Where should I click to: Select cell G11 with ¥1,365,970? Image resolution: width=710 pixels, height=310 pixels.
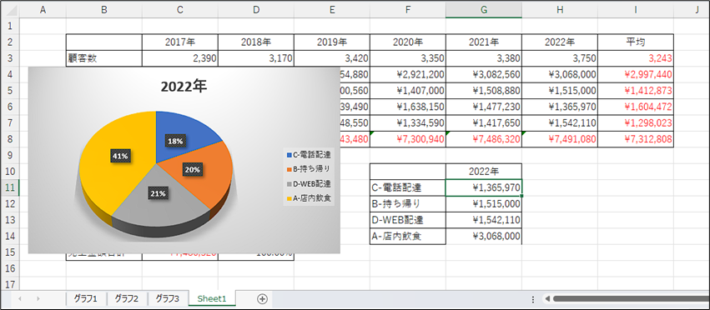pos(484,187)
